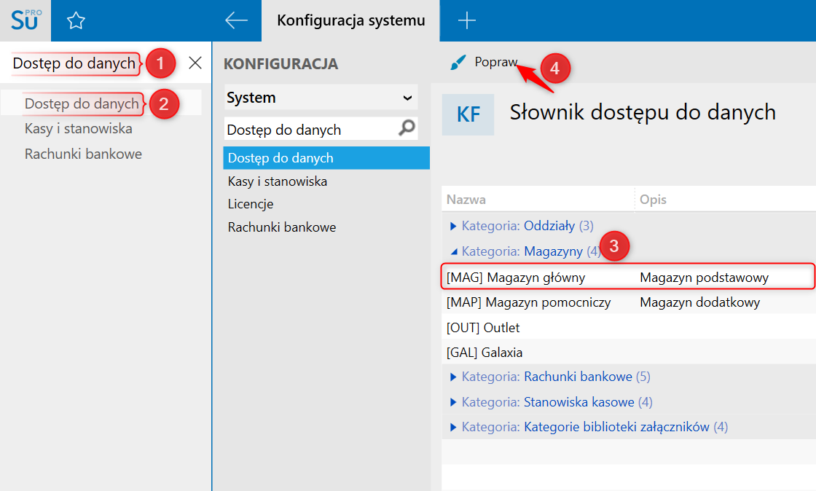
Task: Click the Magazyn podstawowy description cell
Action: click(704, 278)
